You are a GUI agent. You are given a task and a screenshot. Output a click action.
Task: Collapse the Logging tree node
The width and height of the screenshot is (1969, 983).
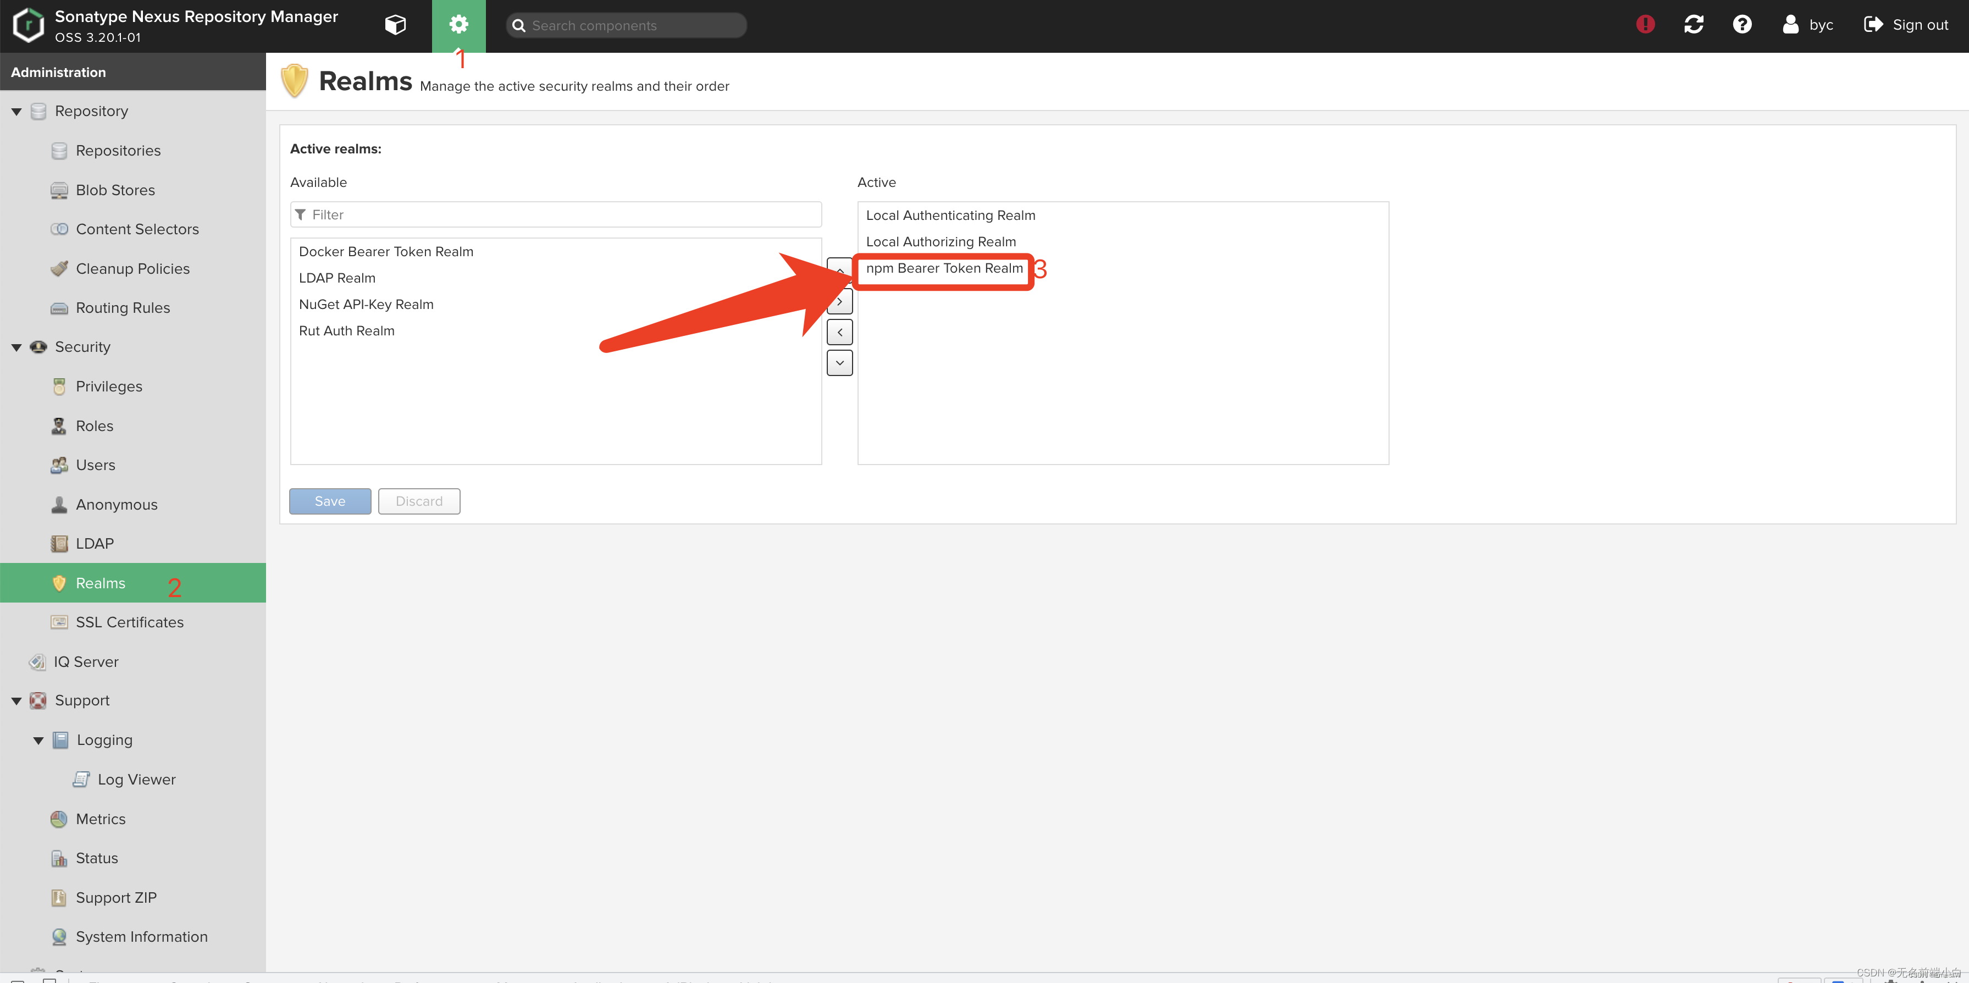point(38,740)
